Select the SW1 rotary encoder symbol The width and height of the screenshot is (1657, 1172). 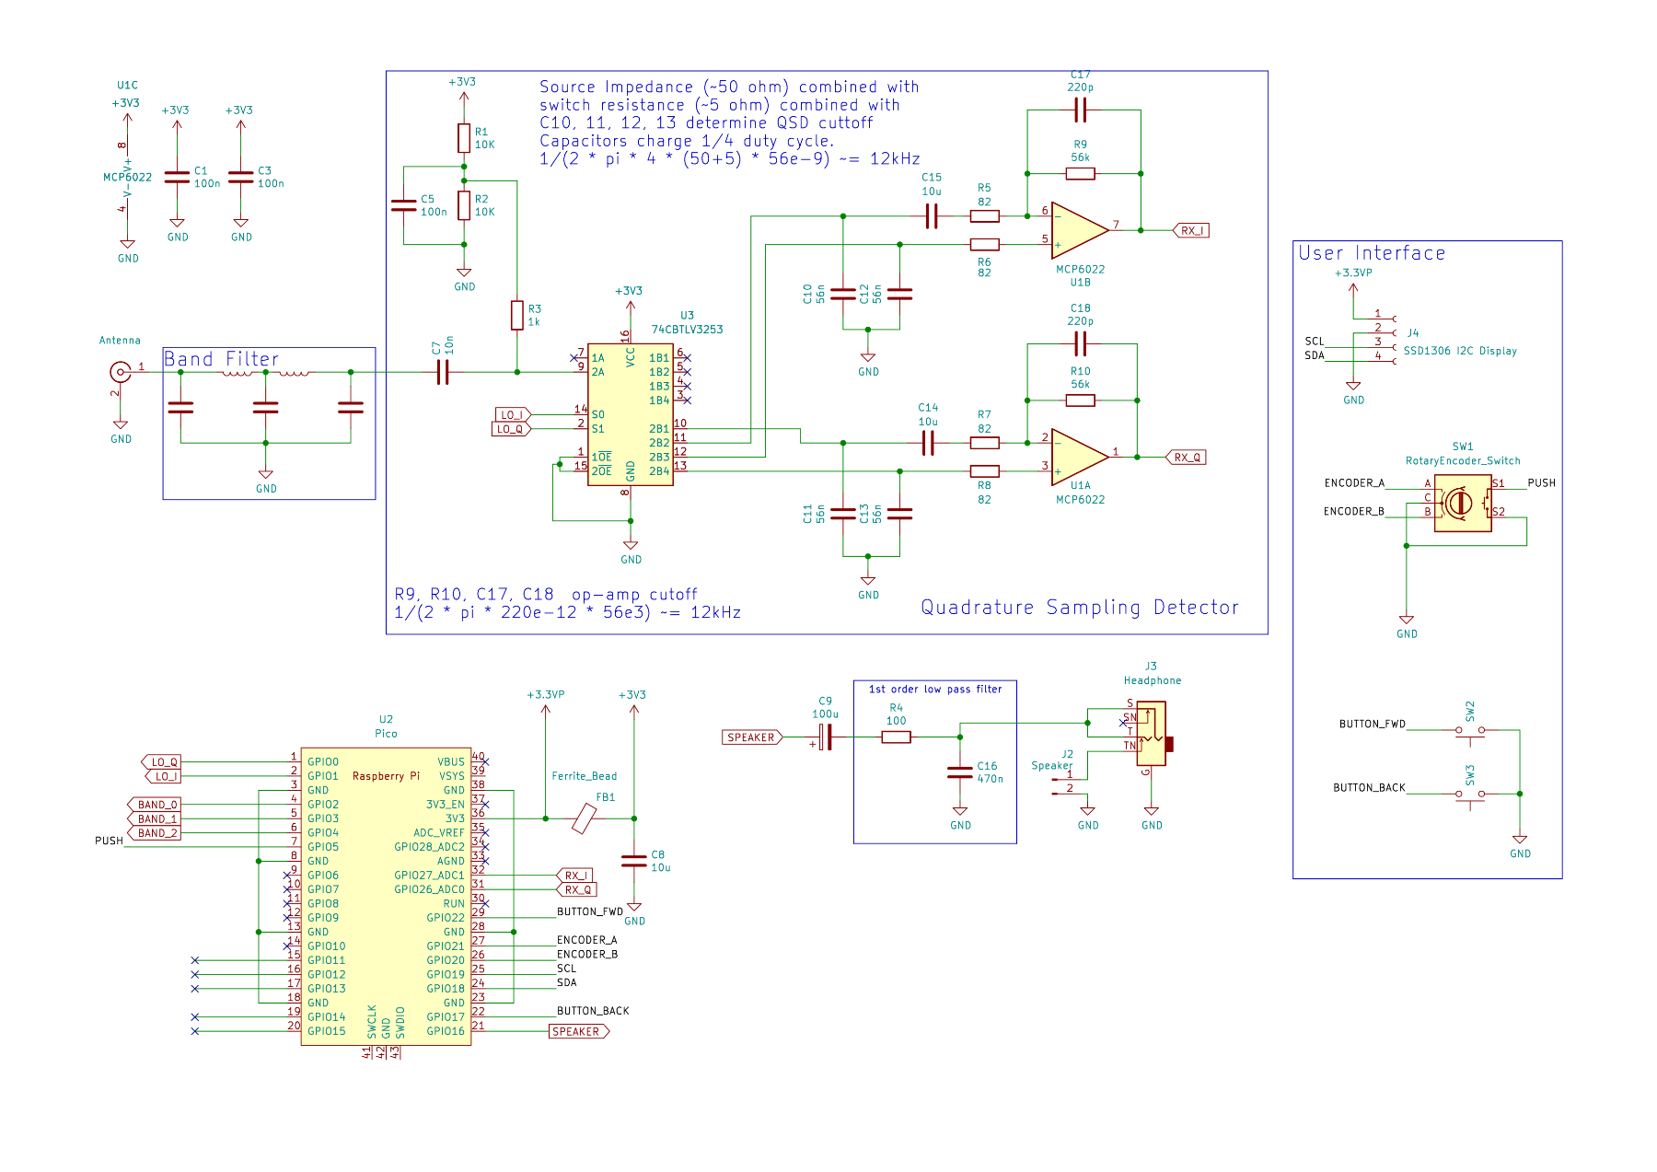1462,504
